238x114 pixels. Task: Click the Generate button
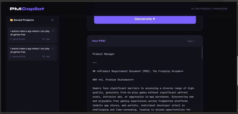[x=145, y=19]
